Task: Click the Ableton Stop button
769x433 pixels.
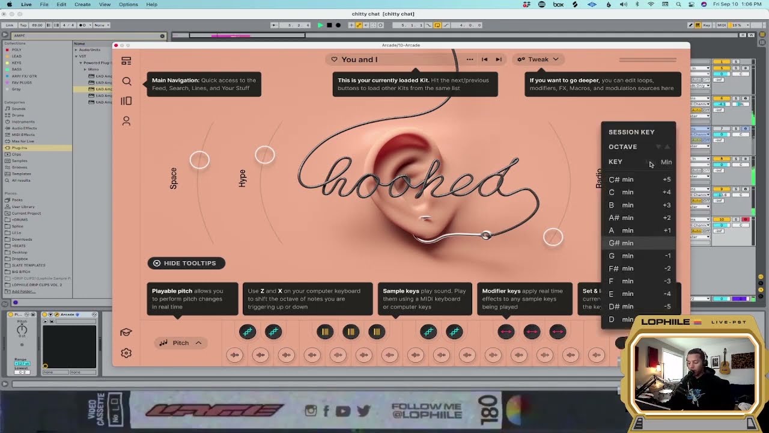Action: point(329,25)
